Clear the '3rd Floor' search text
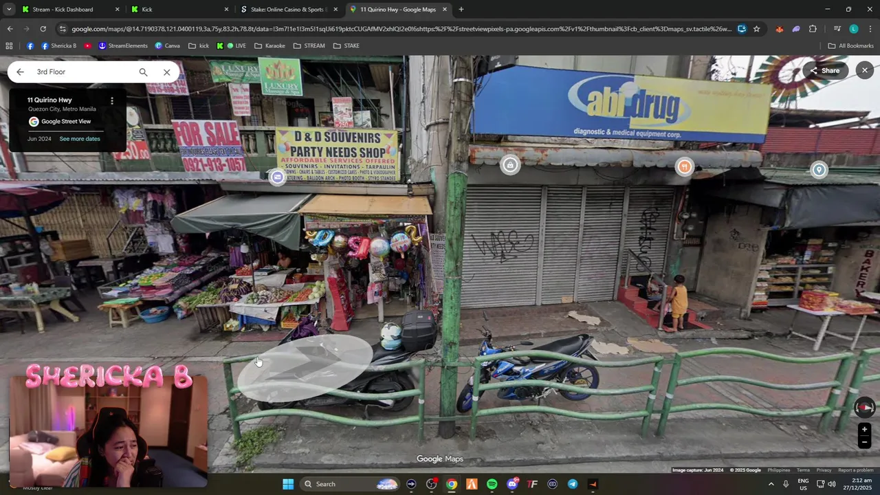 166,72
